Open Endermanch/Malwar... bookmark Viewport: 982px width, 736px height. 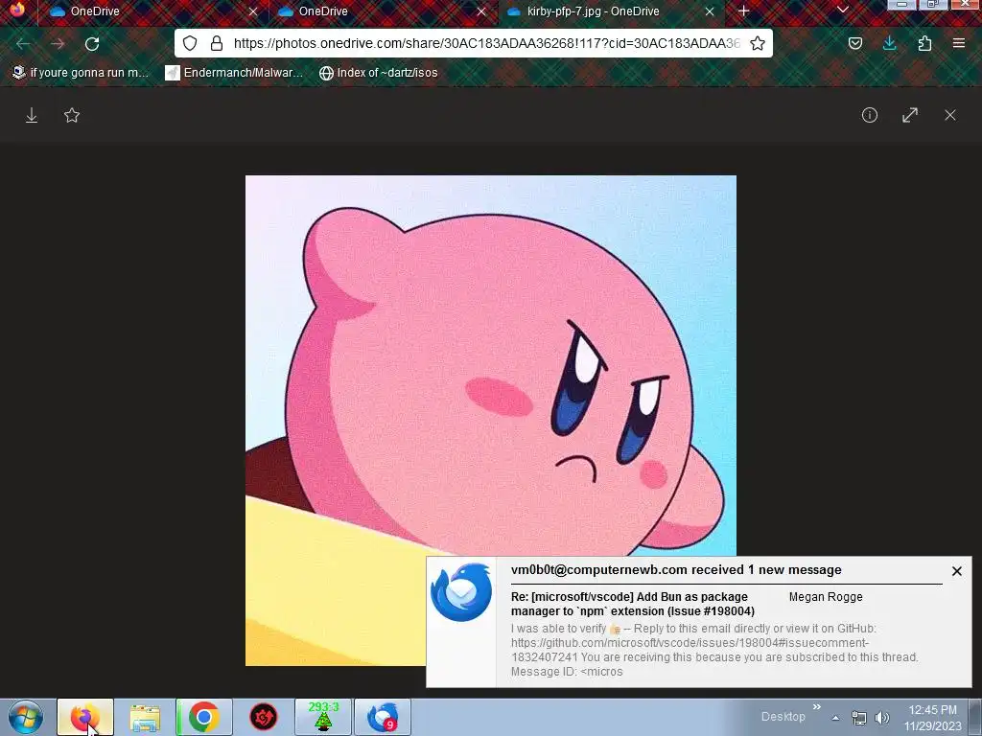(x=234, y=73)
